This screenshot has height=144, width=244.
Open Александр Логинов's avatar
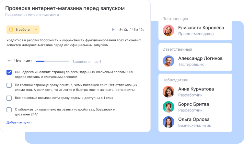(x=168, y=61)
